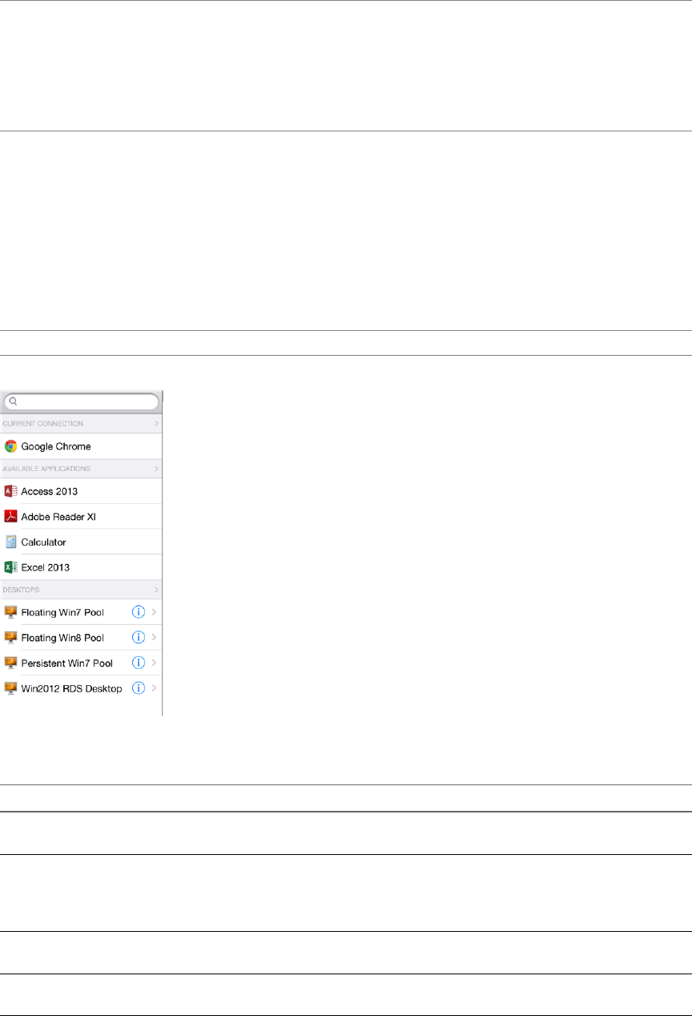Click the Win2012 RDS Desktop icon
The width and height of the screenshot is (692, 1016).
coord(10,687)
